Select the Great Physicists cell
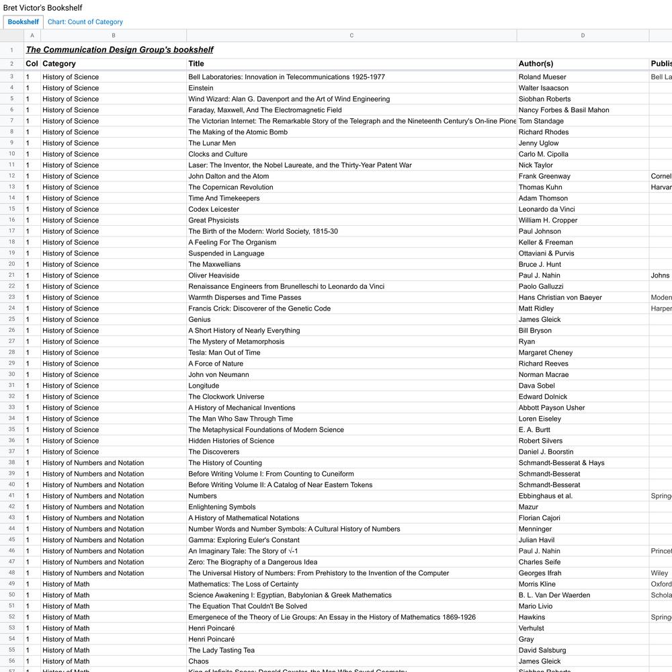The image size is (672, 672). (351, 220)
